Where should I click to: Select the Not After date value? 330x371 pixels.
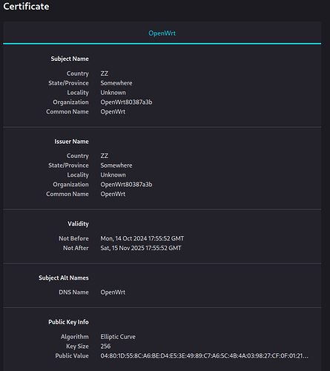[141, 248]
